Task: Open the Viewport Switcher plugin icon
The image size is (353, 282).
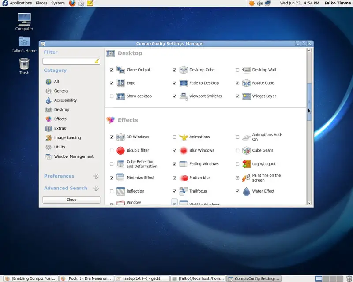Action: coord(184,96)
